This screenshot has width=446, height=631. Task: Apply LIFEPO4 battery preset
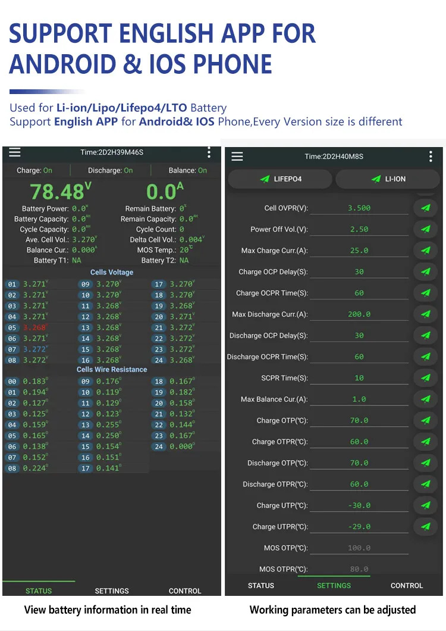[x=280, y=179]
